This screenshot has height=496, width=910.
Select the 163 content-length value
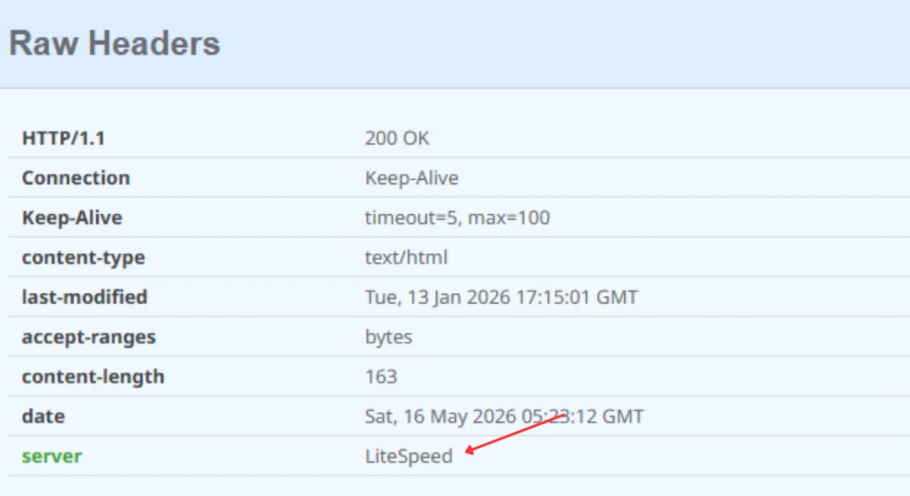pos(381,377)
